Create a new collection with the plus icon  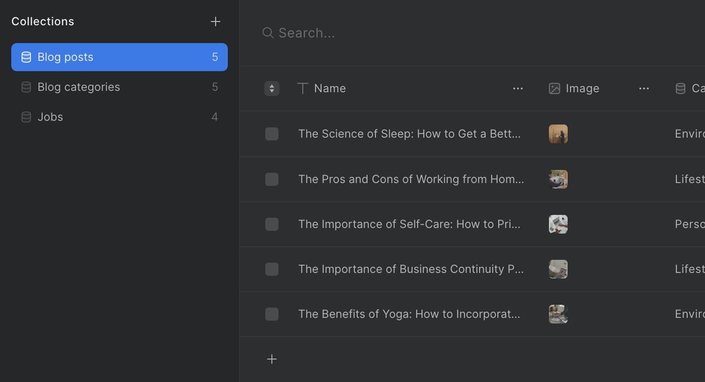coord(215,21)
